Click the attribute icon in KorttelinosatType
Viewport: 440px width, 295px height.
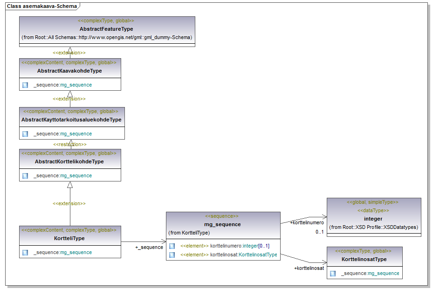point(333,274)
